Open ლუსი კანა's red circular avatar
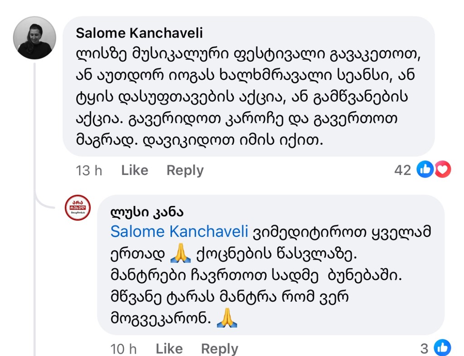Image resolution: width=464 pixels, height=356 pixels. click(x=77, y=208)
